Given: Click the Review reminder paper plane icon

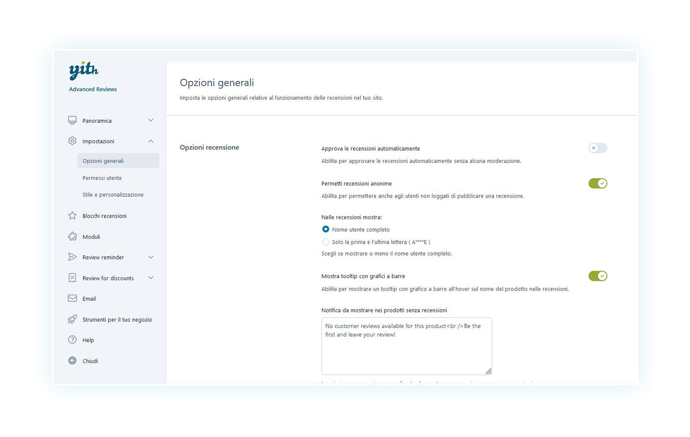Looking at the screenshot, I should [72, 258].
